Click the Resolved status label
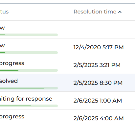The image size is (135, 121). (x=9, y=81)
